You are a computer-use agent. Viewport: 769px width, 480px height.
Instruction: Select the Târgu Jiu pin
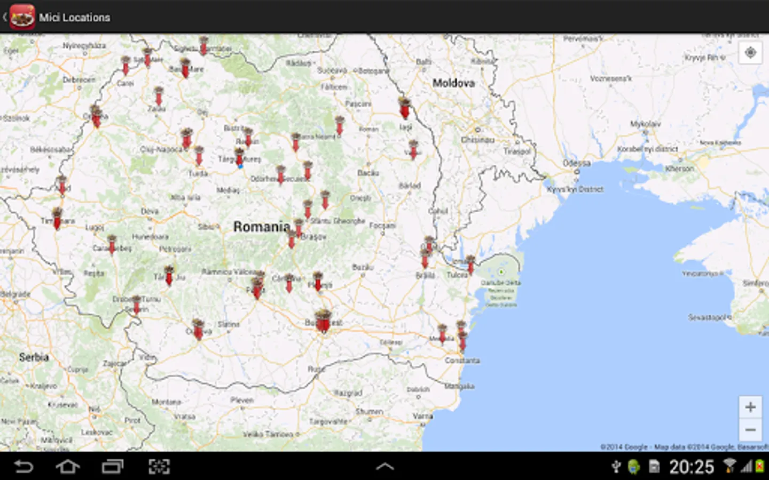169,276
